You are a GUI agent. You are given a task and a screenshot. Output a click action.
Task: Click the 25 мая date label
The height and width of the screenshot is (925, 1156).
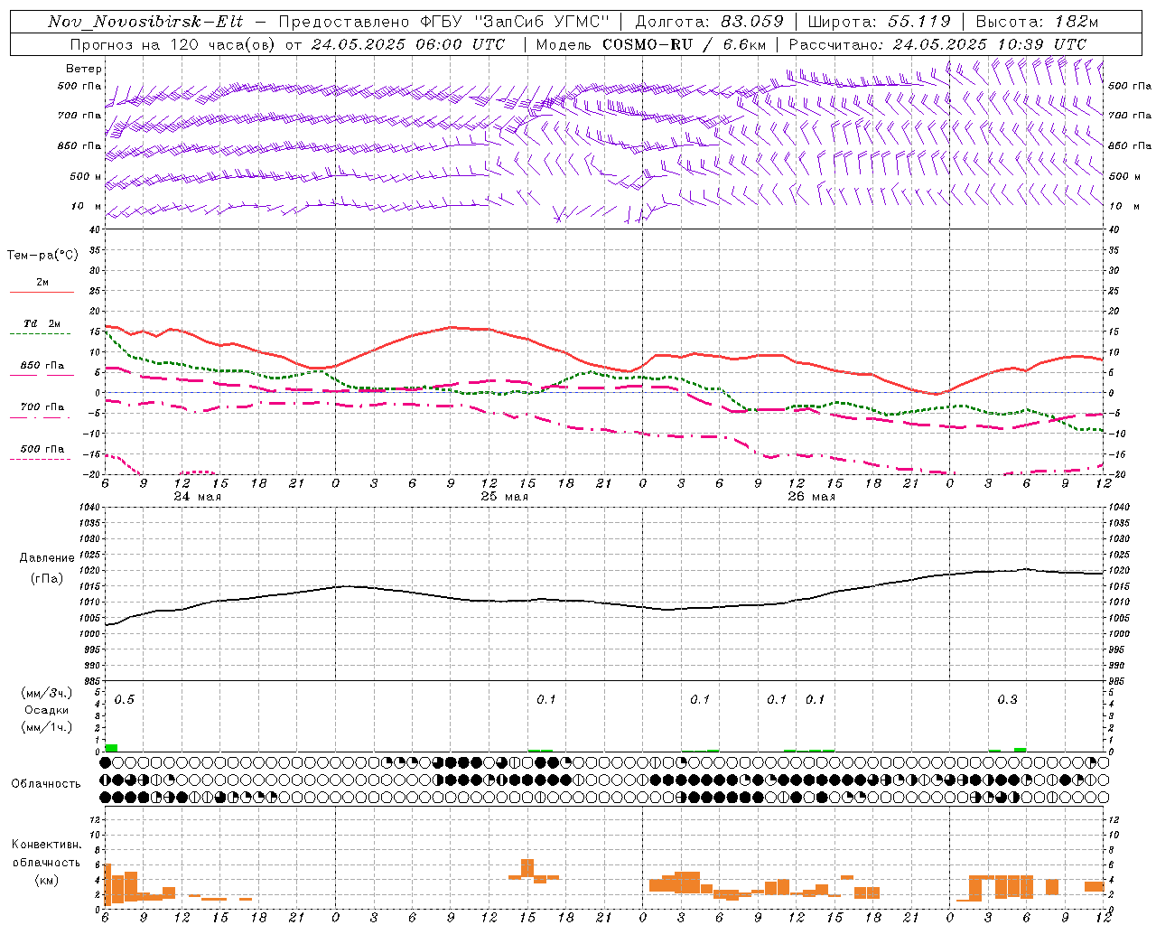[x=505, y=497]
